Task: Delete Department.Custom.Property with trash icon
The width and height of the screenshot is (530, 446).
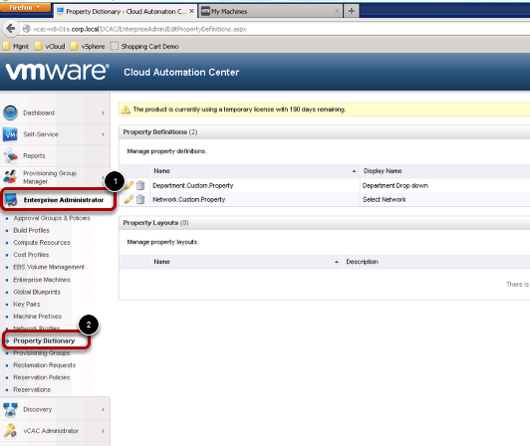Action: point(140,185)
